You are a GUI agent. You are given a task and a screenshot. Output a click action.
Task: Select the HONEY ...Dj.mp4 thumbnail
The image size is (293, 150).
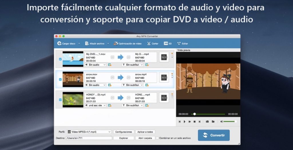[x=73, y=100]
